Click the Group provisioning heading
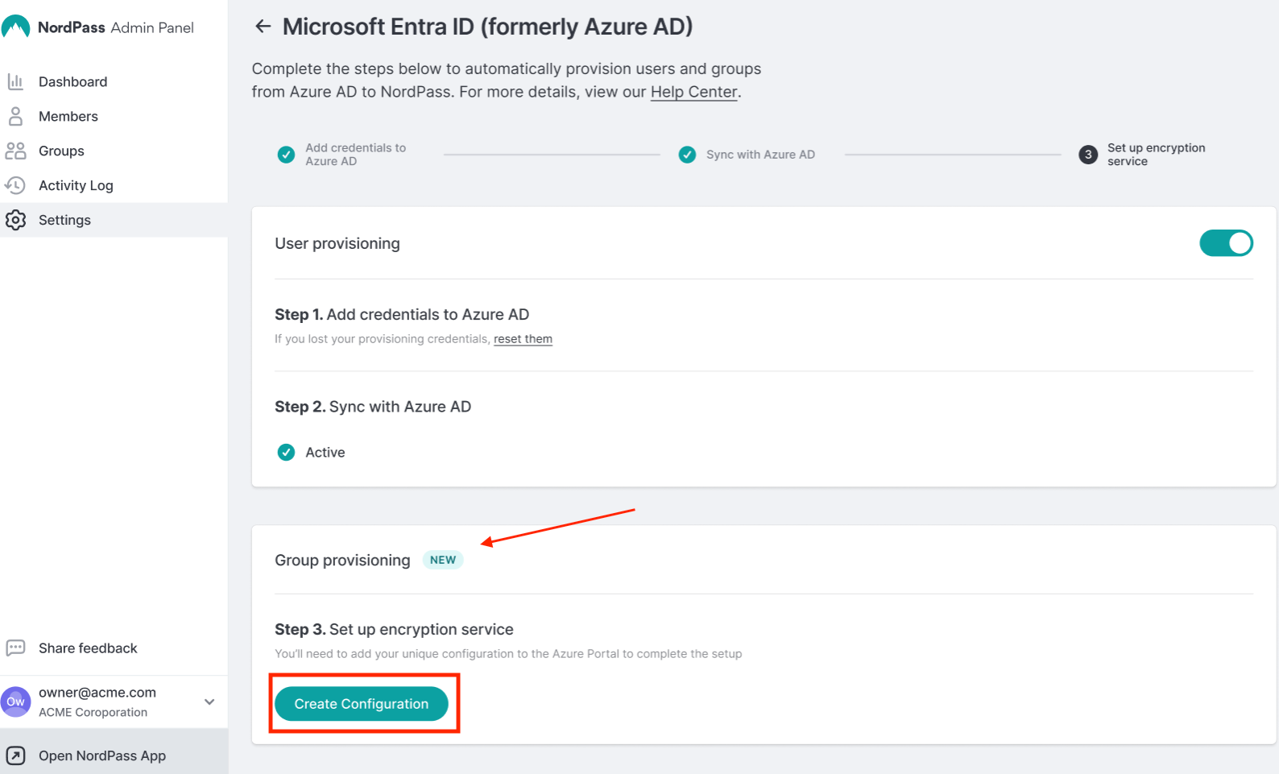Screen dimensions: 1279x774 coord(342,560)
